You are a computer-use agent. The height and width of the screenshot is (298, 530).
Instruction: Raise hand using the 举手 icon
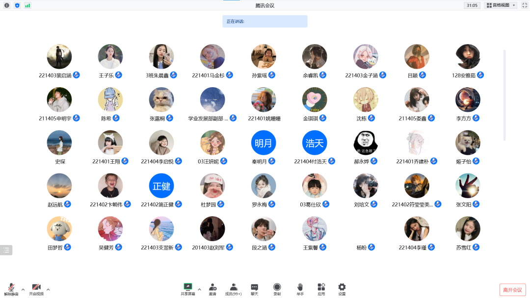(x=300, y=289)
